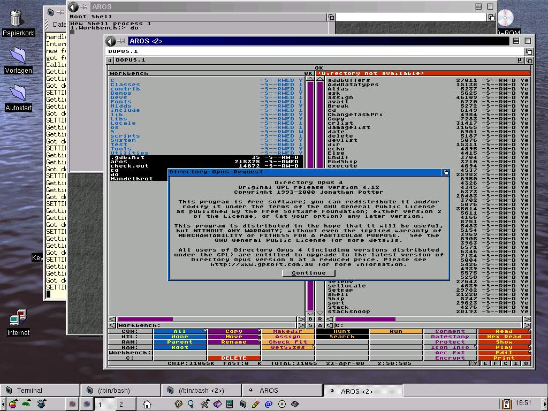The image size is (548, 411).
Task: Click the Parent button
Action: tap(180, 342)
